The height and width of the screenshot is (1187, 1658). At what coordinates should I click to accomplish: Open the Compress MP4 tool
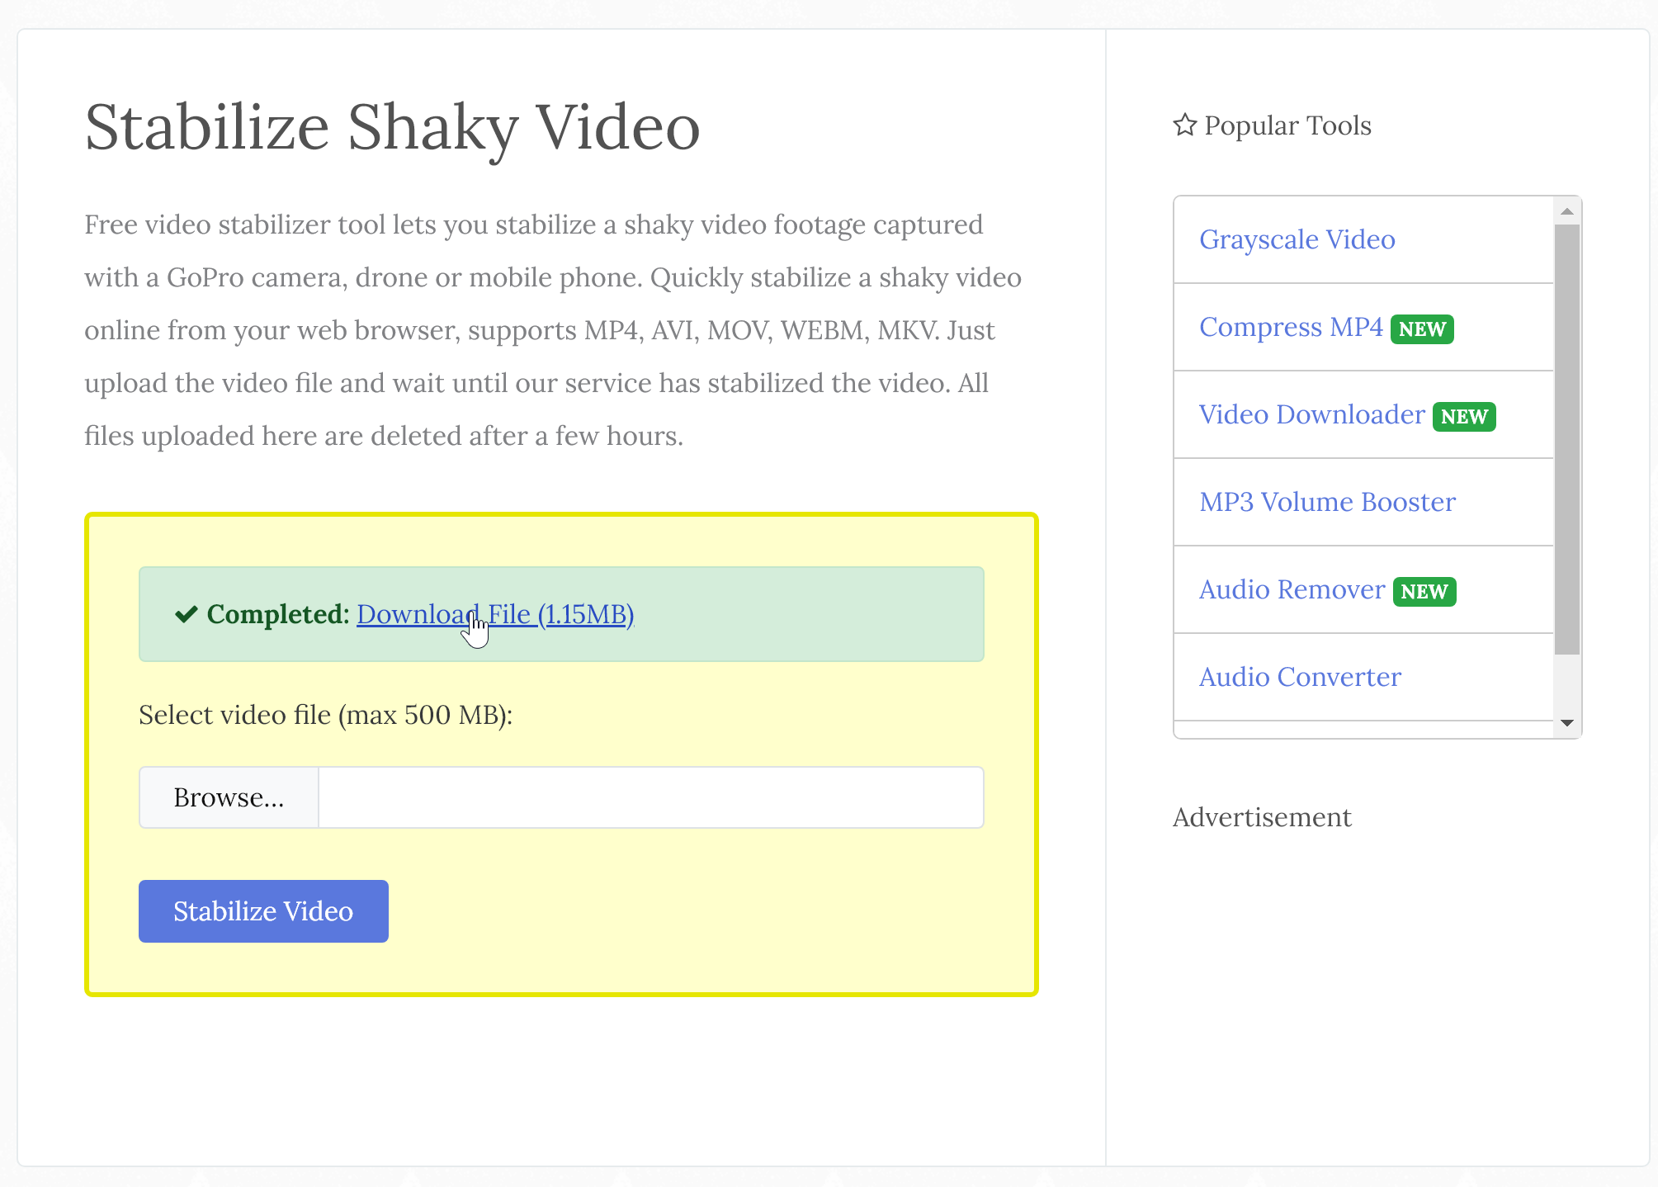1290,327
